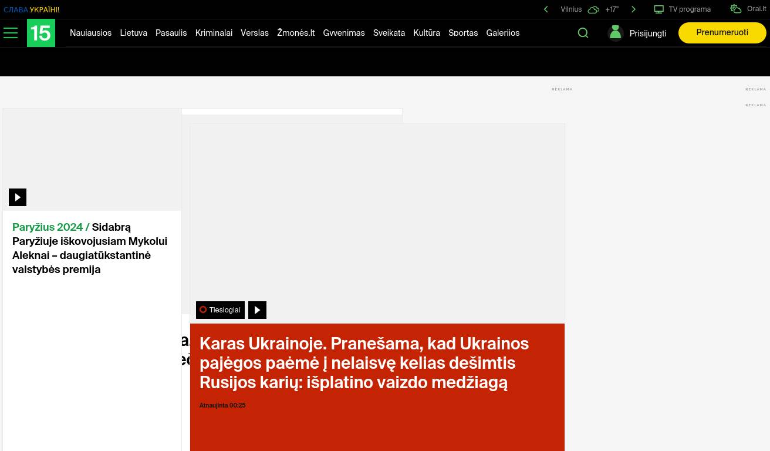Click the user profile avatar icon
Image resolution: width=770 pixels, height=451 pixels.
tap(615, 33)
